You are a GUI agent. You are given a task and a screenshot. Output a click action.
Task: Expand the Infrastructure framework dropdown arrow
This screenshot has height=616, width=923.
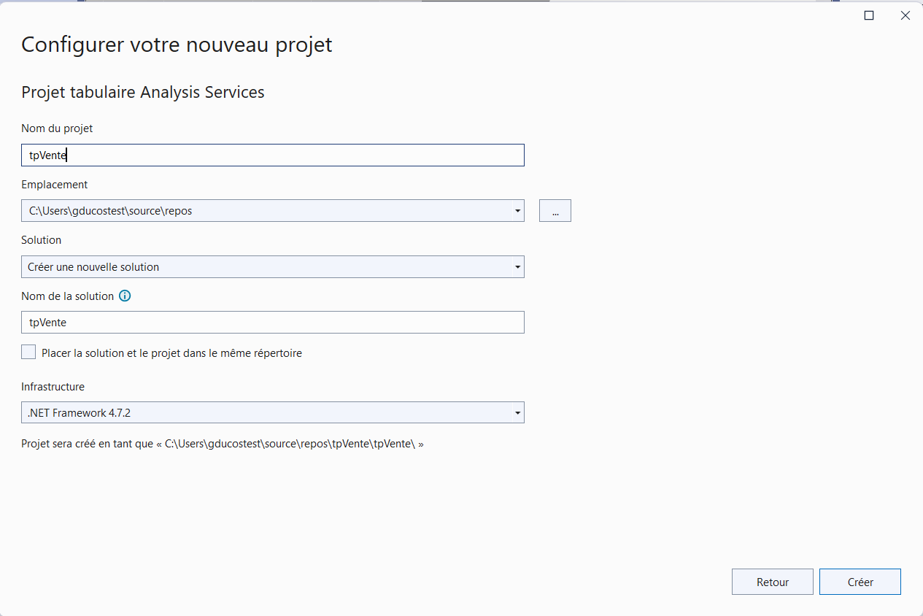click(x=517, y=413)
